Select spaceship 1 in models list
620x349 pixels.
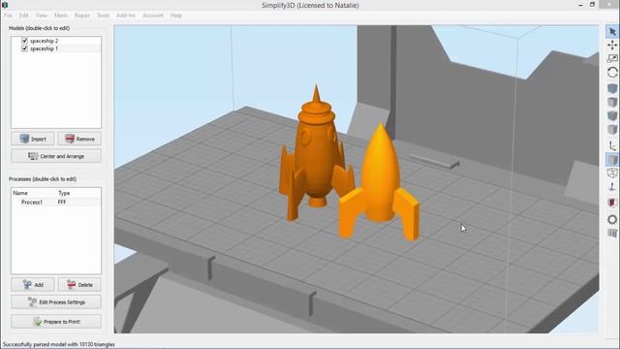pyautogui.click(x=44, y=48)
